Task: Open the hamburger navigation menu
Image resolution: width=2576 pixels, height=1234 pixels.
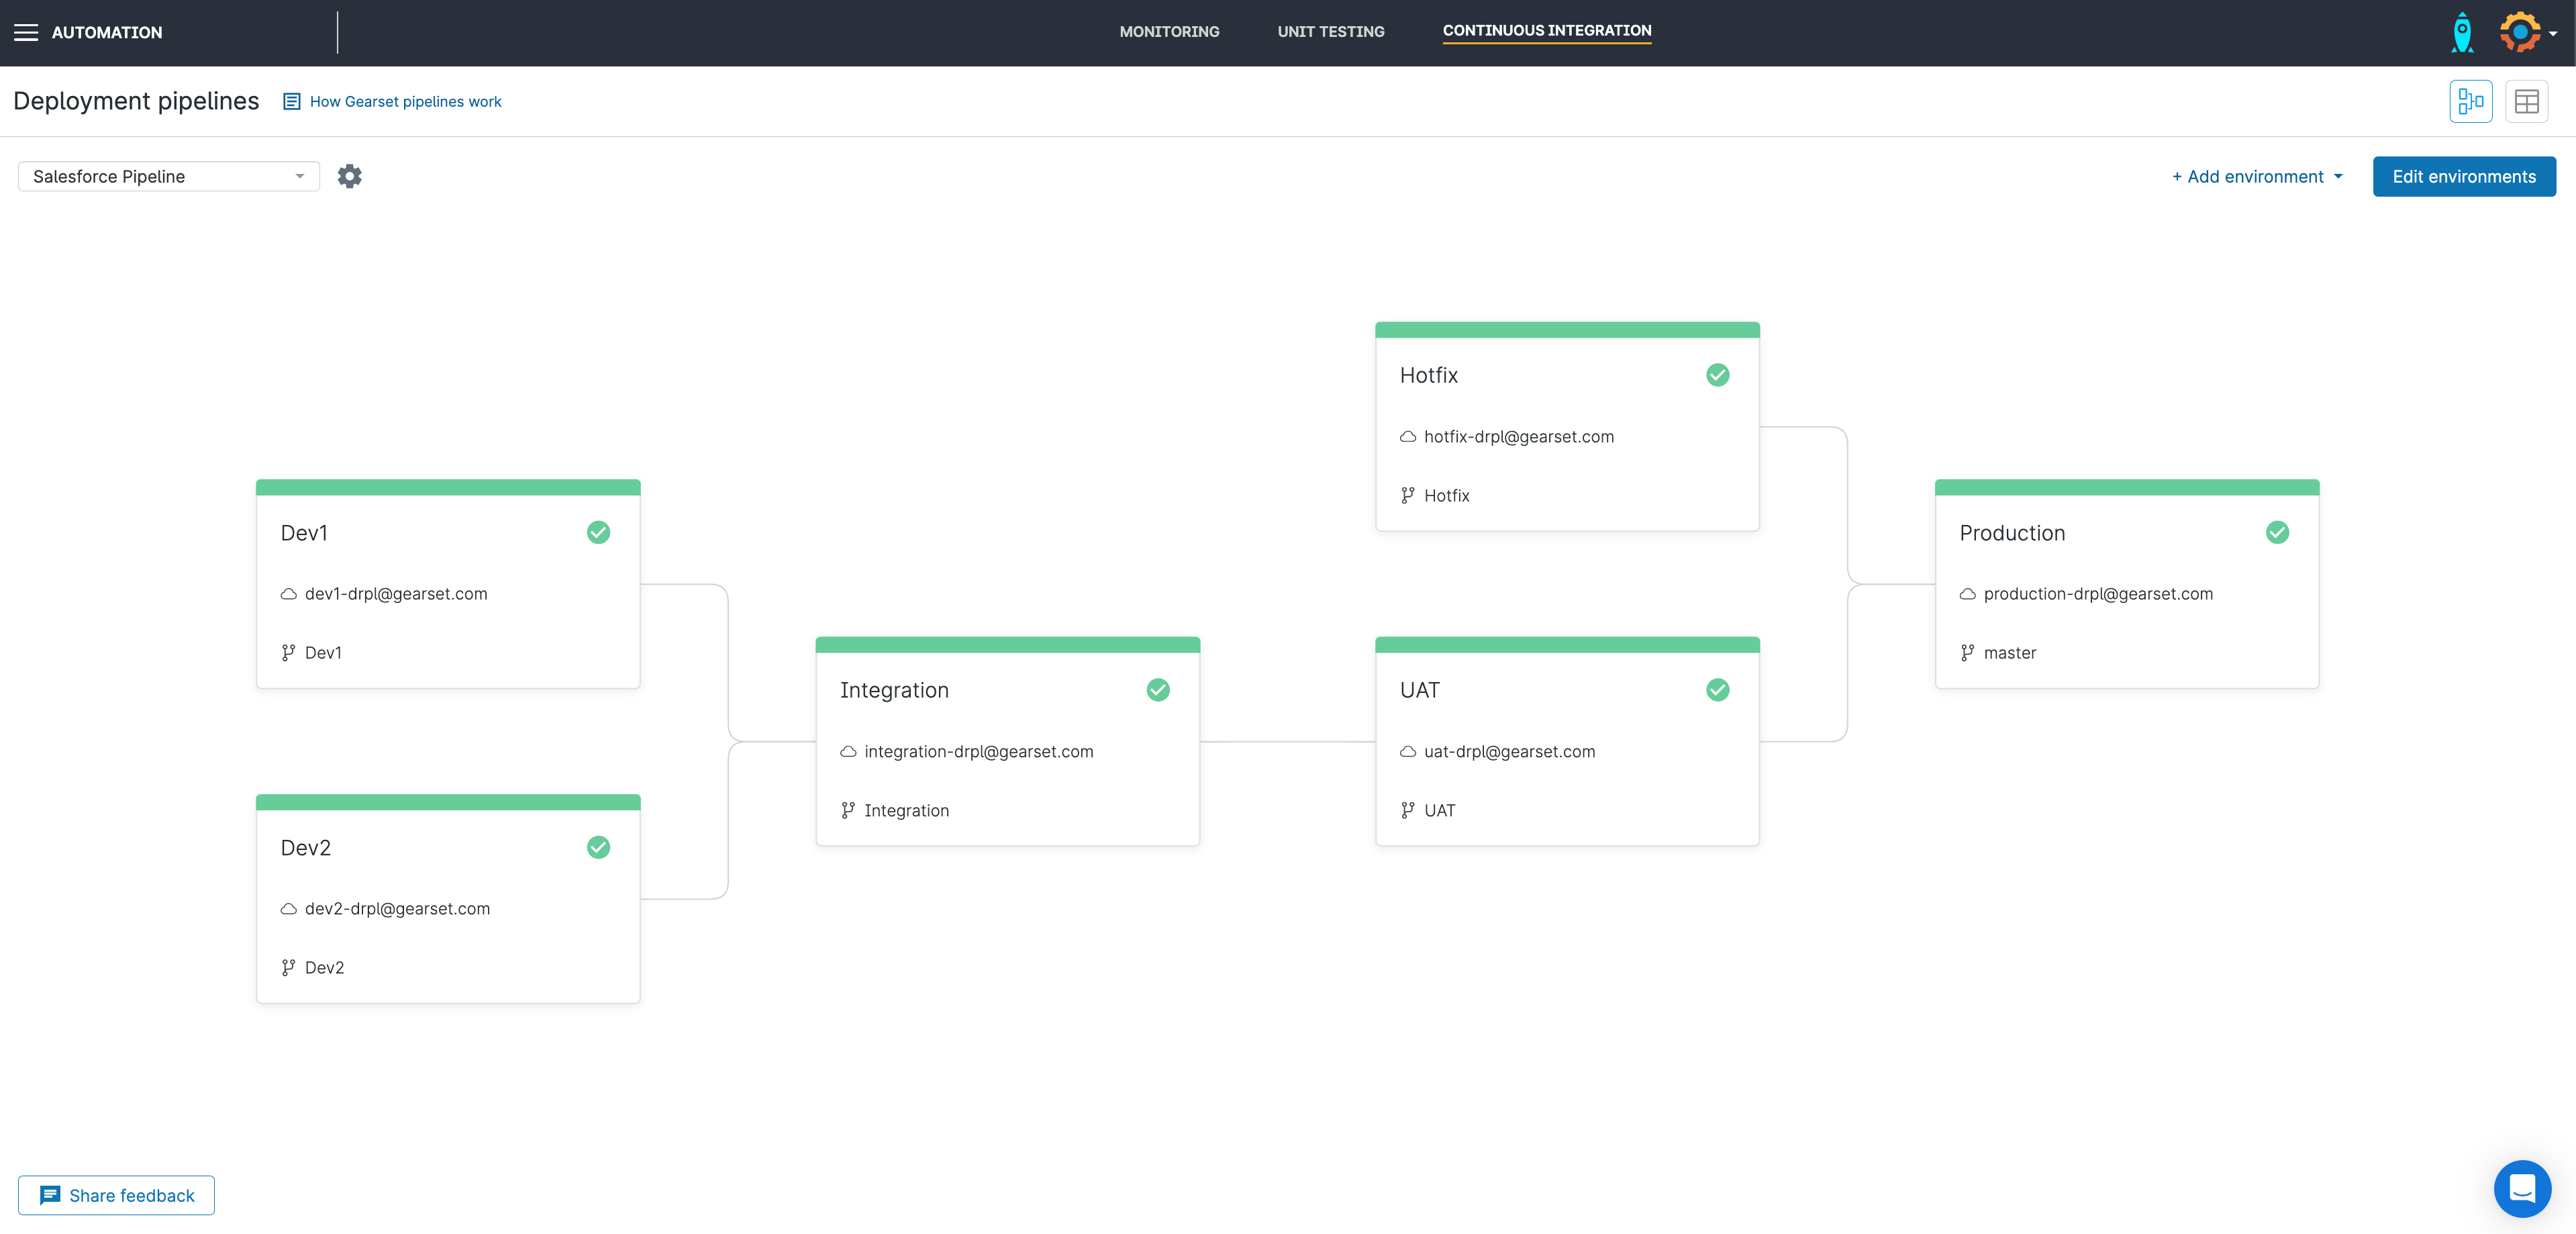Action: point(26,33)
